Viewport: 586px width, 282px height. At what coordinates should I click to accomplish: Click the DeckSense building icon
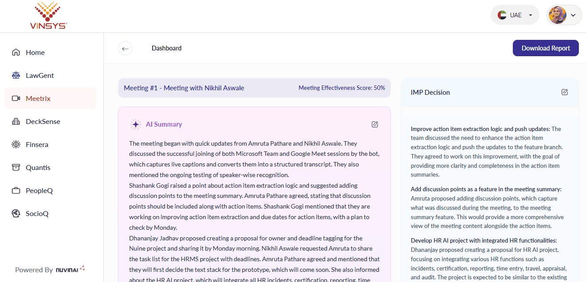tap(16, 121)
